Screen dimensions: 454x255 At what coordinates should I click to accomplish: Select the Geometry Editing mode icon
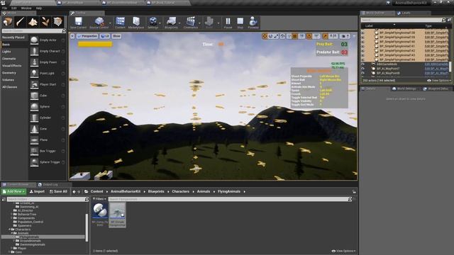[58, 22]
